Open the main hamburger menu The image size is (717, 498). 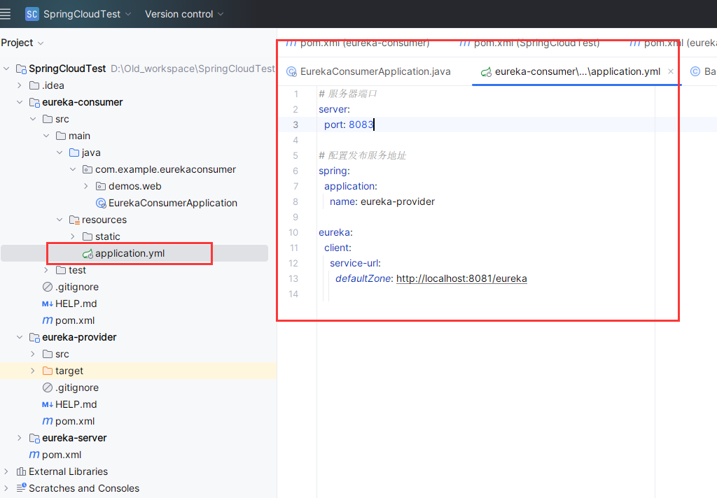(6, 14)
